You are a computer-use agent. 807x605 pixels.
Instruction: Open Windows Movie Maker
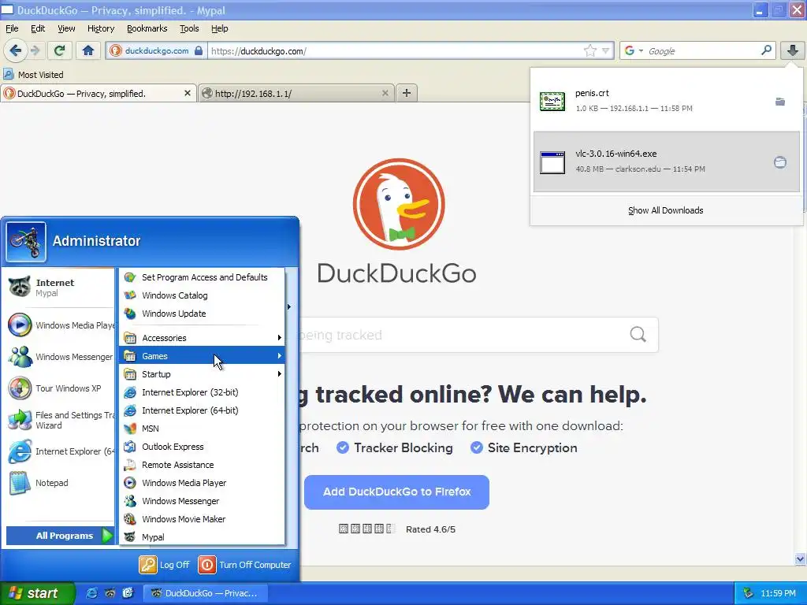pyautogui.click(x=202, y=519)
